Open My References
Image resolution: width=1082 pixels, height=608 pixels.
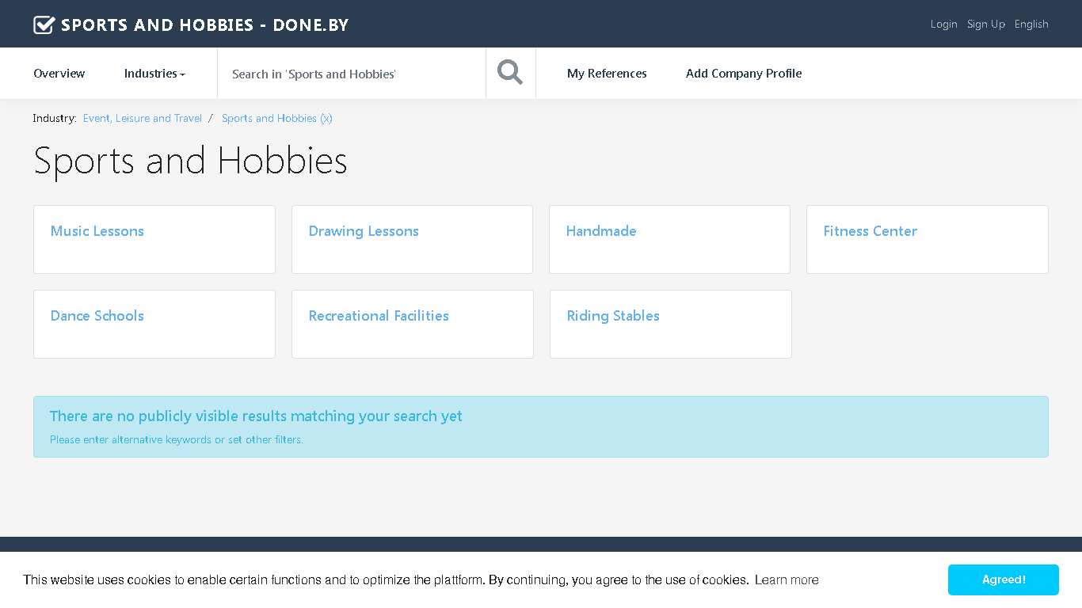(607, 74)
